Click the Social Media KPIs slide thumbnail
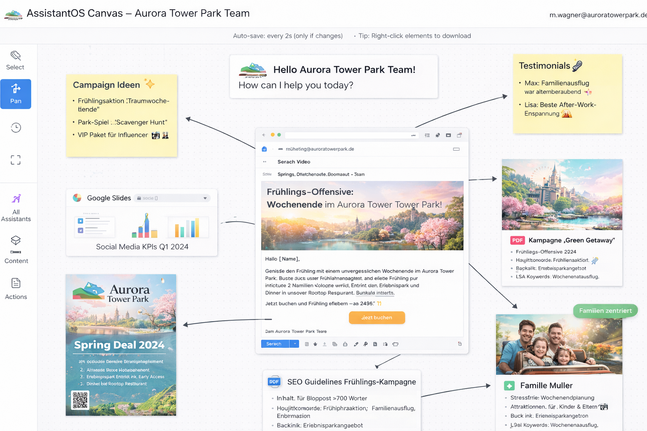 pyautogui.click(x=142, y=226)
